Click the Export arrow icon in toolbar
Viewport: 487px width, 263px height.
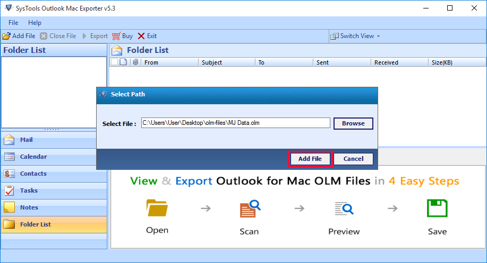[x=84, y=36]
